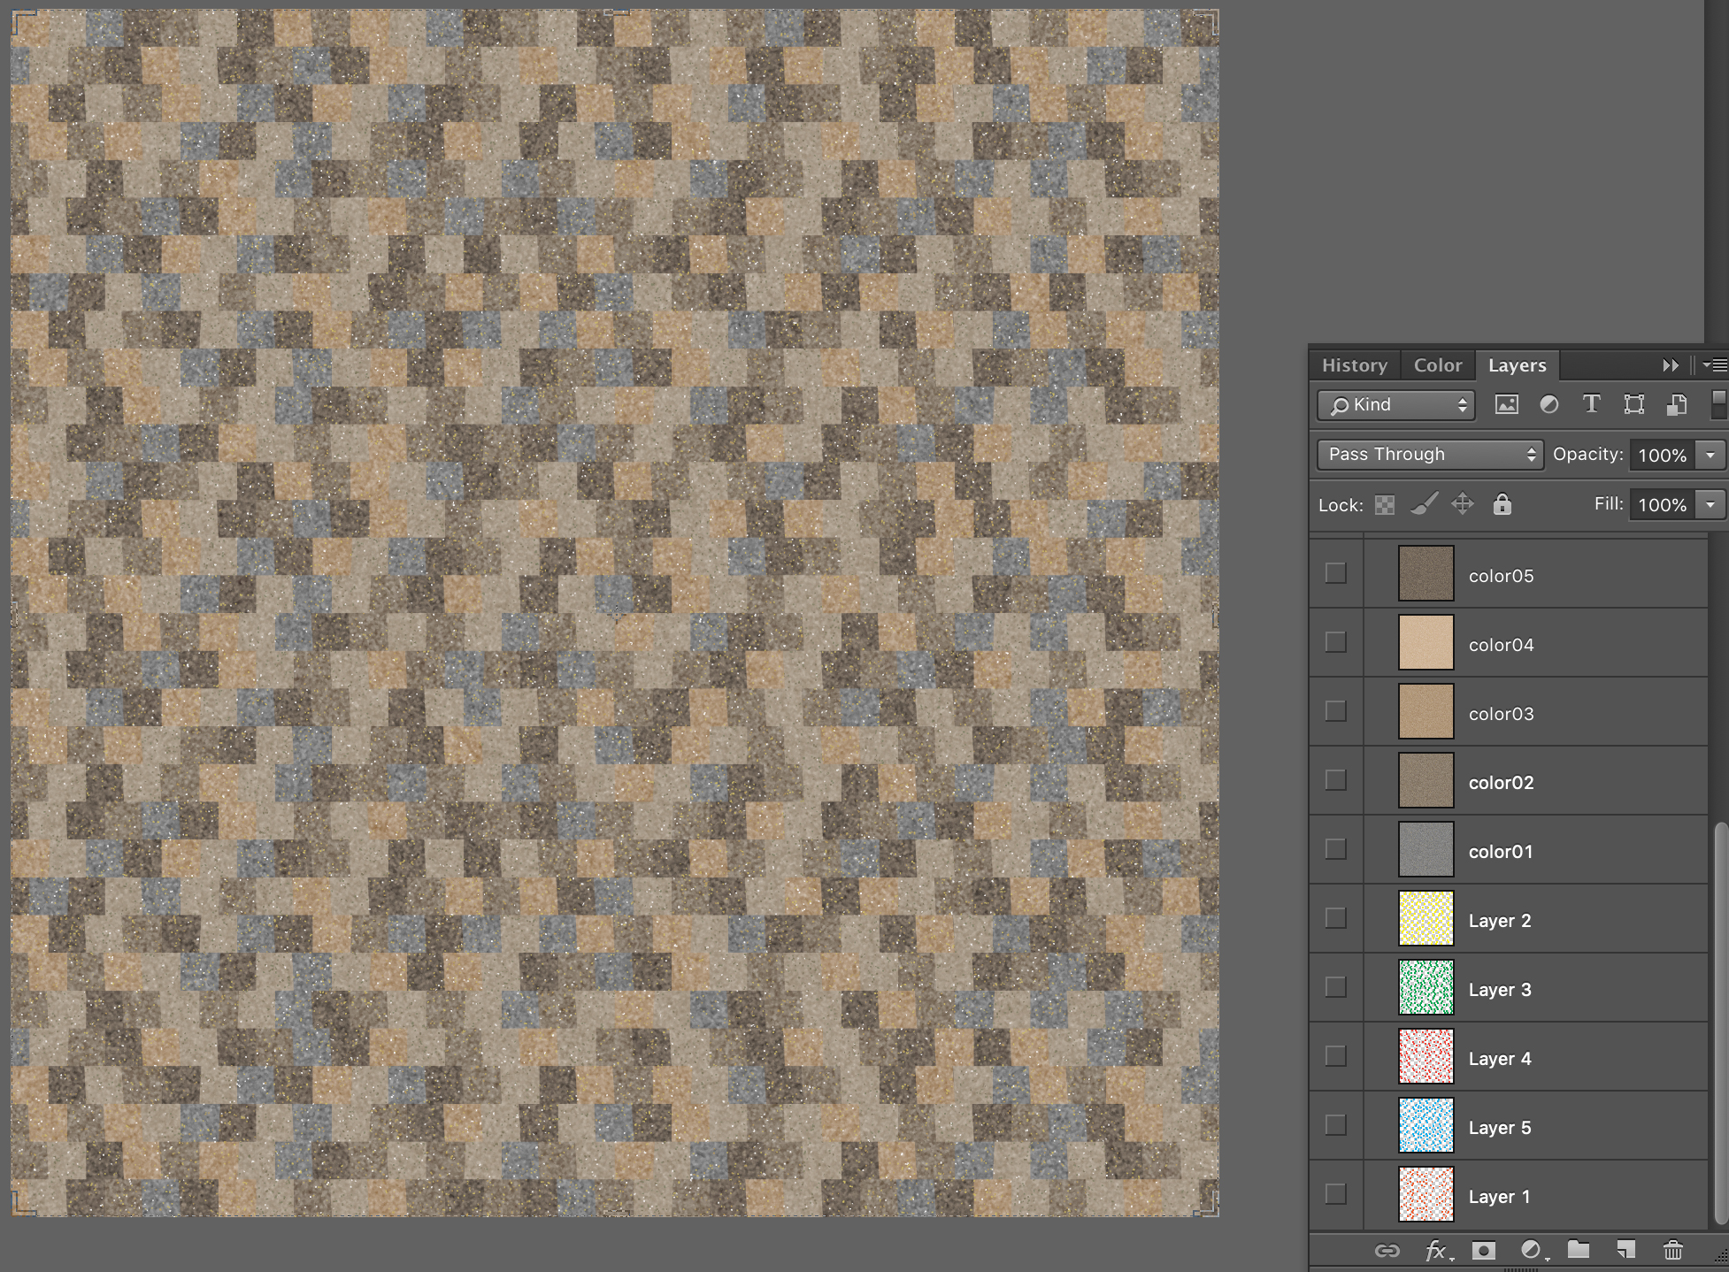Toggle layer filtering switch on
Screen dimensions: 1729x1272
[x=1718, y=404]
